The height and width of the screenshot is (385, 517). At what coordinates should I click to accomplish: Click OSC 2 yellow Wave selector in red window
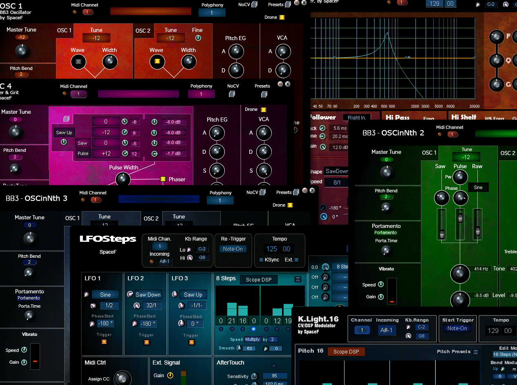pyautogui.click(x=157, y=62)
